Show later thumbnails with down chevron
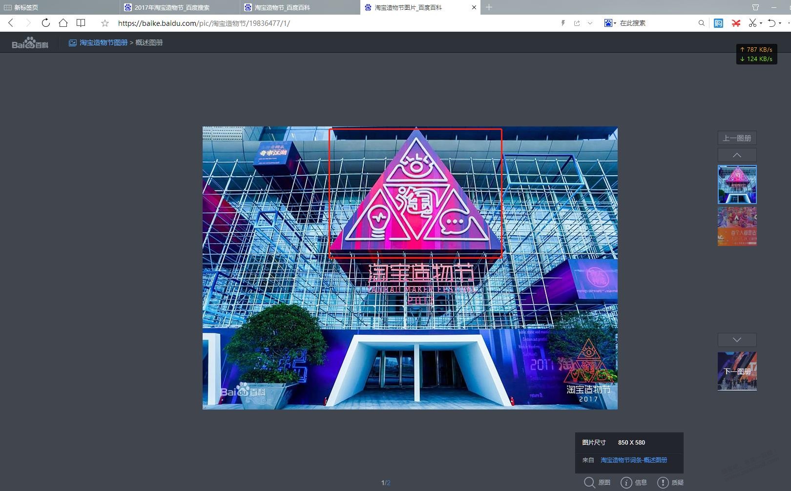This screenshot has width=791, height=491. coord(737,340)
